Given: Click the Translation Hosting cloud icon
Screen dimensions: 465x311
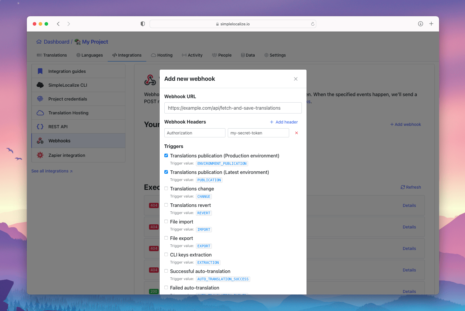Looking at the screenshot, I should tap(40, 113).
